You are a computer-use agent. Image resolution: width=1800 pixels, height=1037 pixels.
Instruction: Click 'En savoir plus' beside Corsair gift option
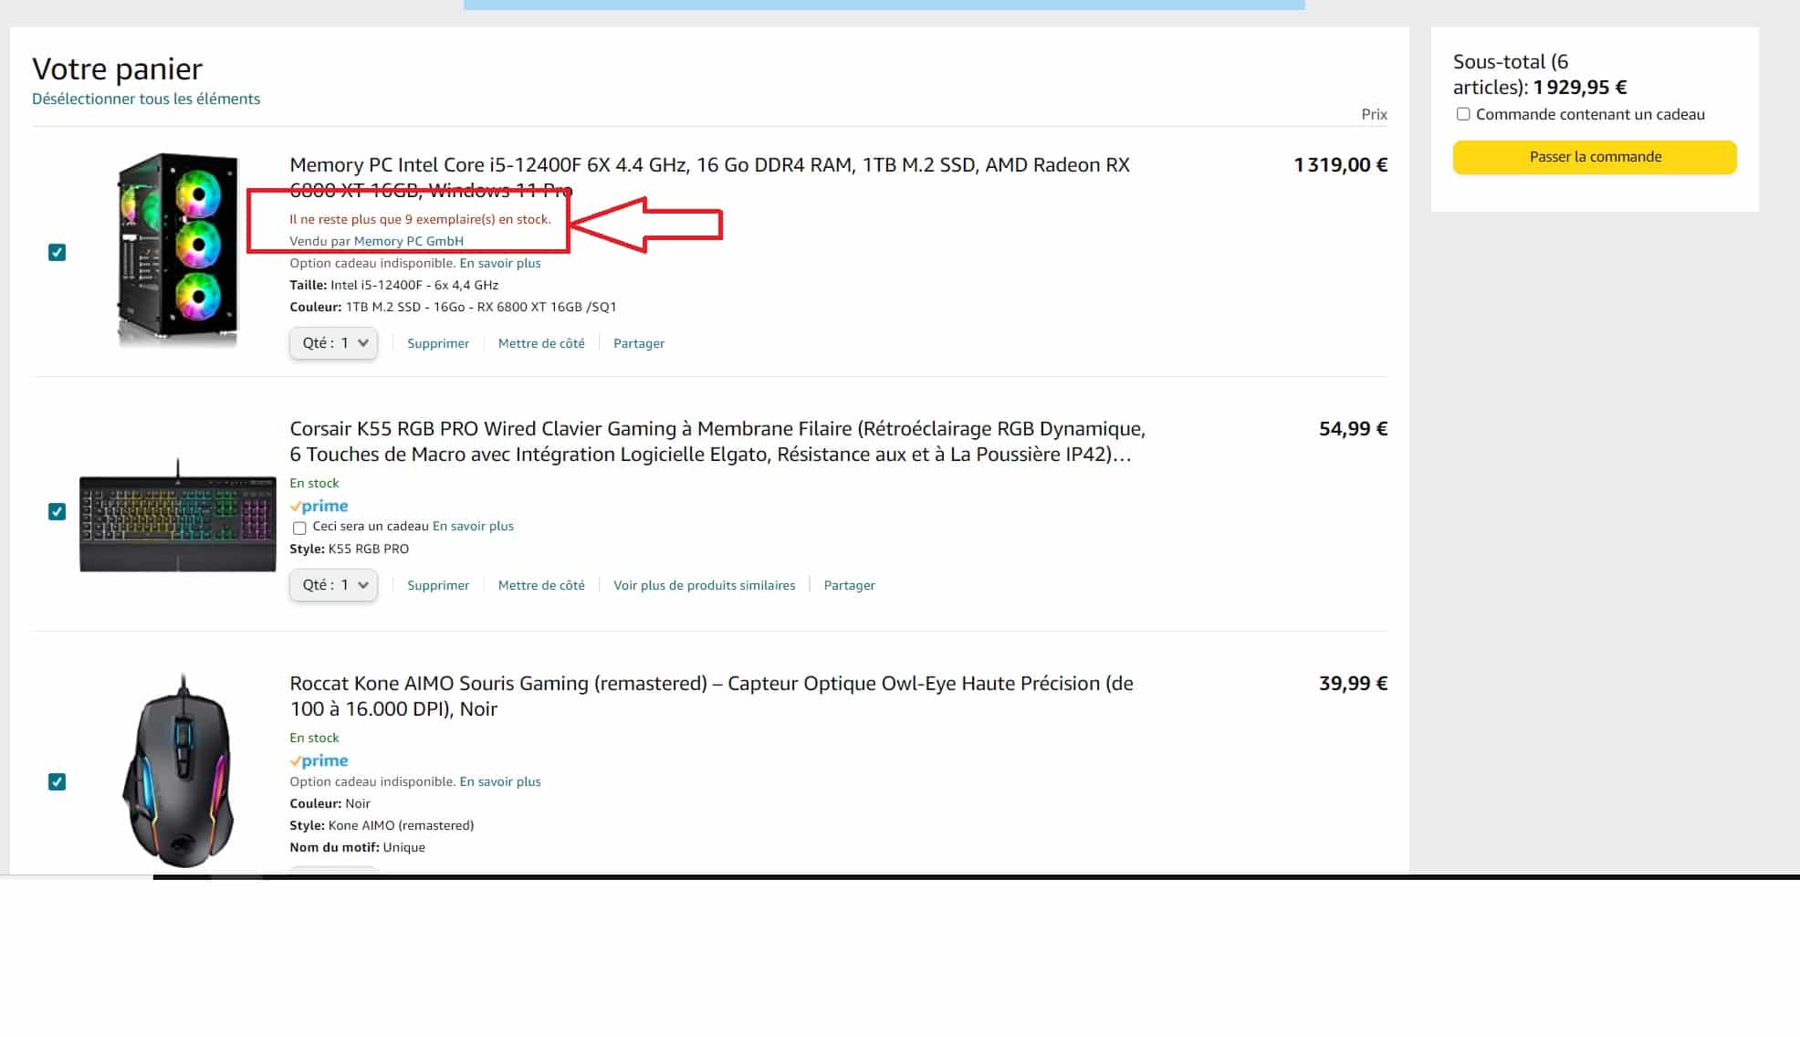[473, 526]
